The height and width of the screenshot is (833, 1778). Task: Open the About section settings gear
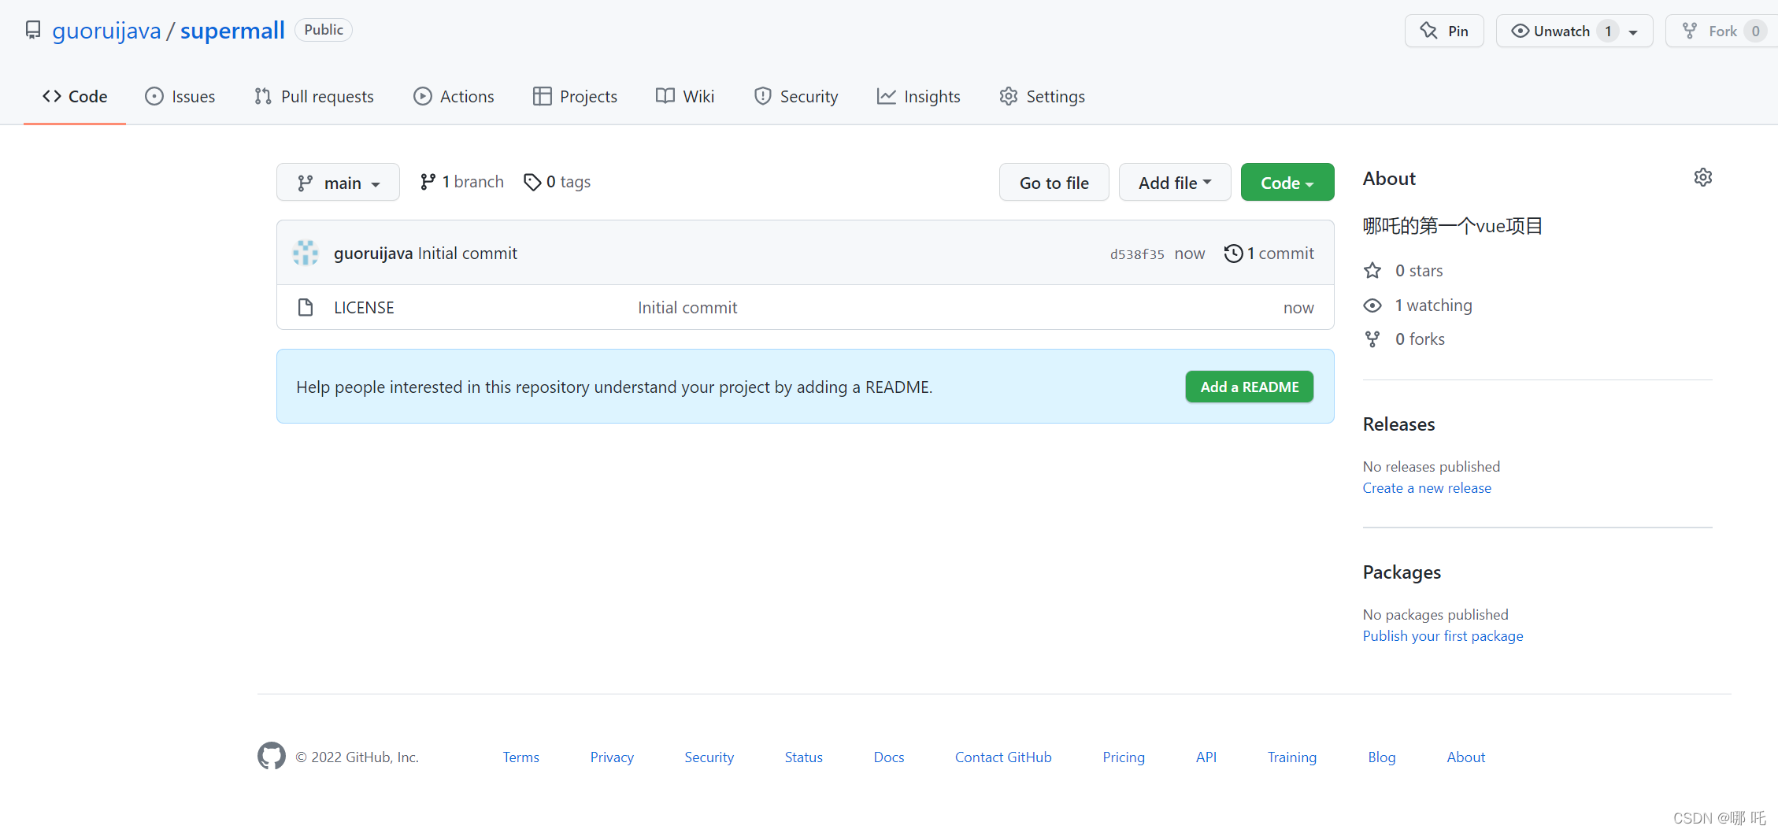coord(1703,177)
